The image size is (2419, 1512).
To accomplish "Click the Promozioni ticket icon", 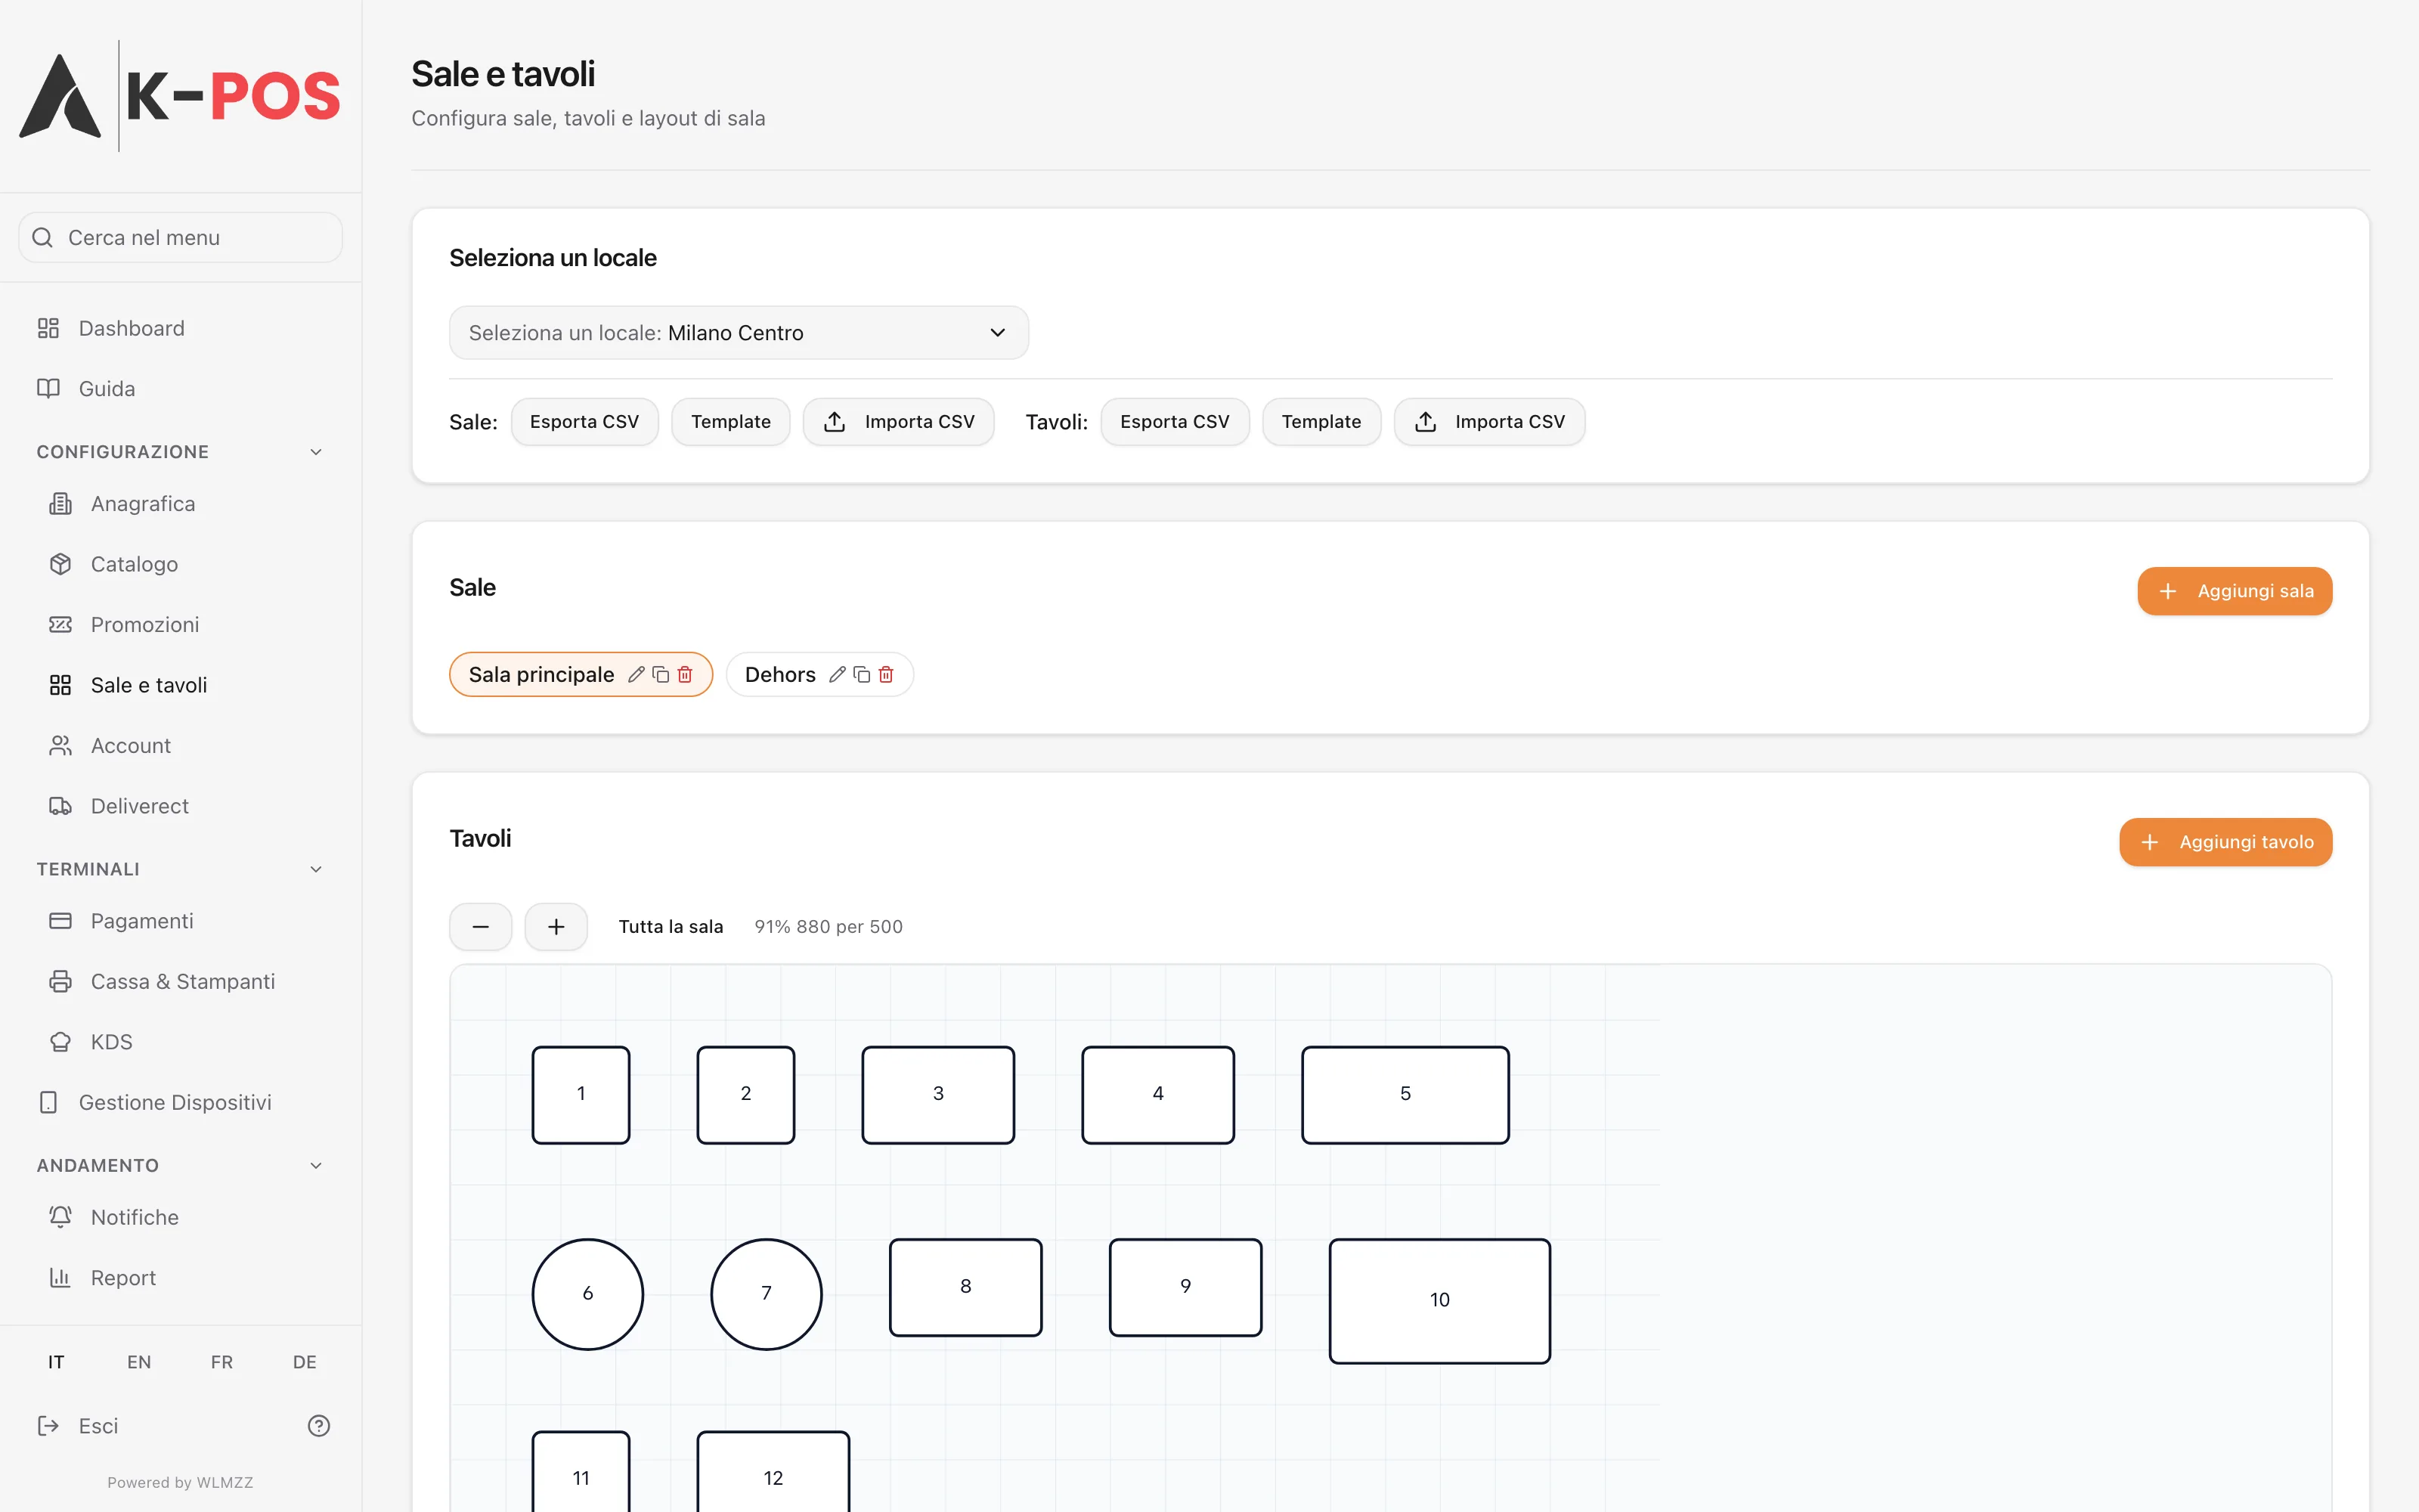I will pos(60,625).
